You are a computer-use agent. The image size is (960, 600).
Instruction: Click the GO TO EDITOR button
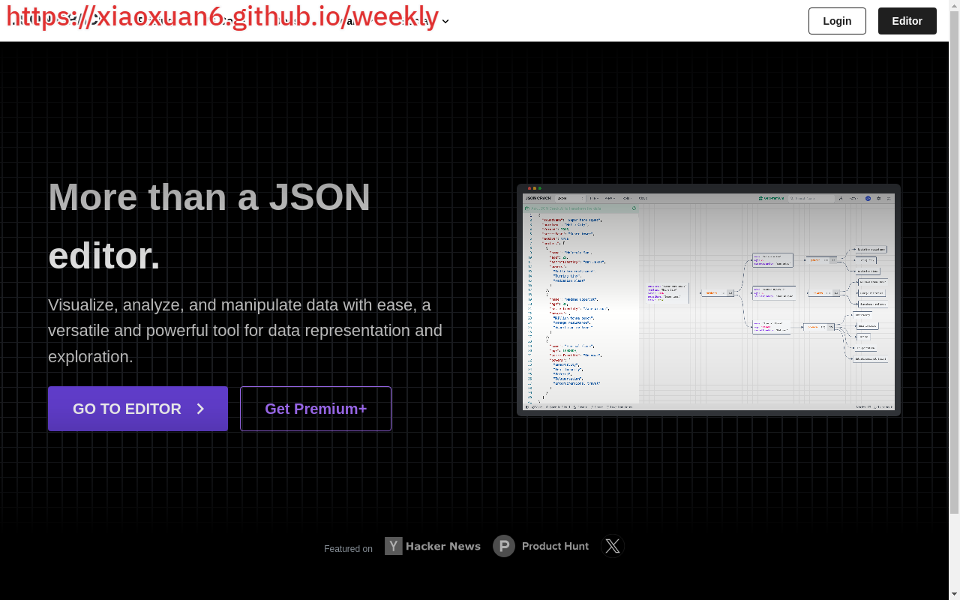[137, 409]
